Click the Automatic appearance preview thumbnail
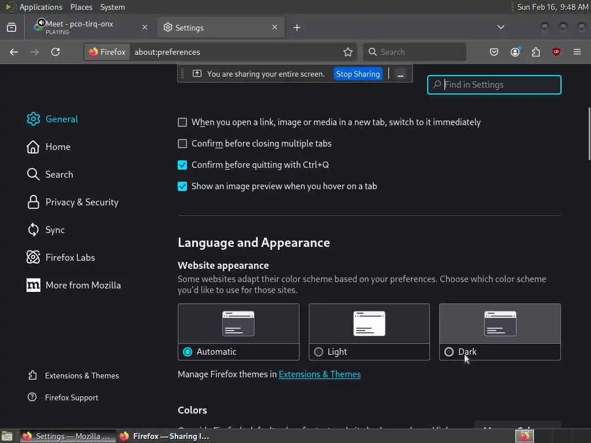 [238, 324]
